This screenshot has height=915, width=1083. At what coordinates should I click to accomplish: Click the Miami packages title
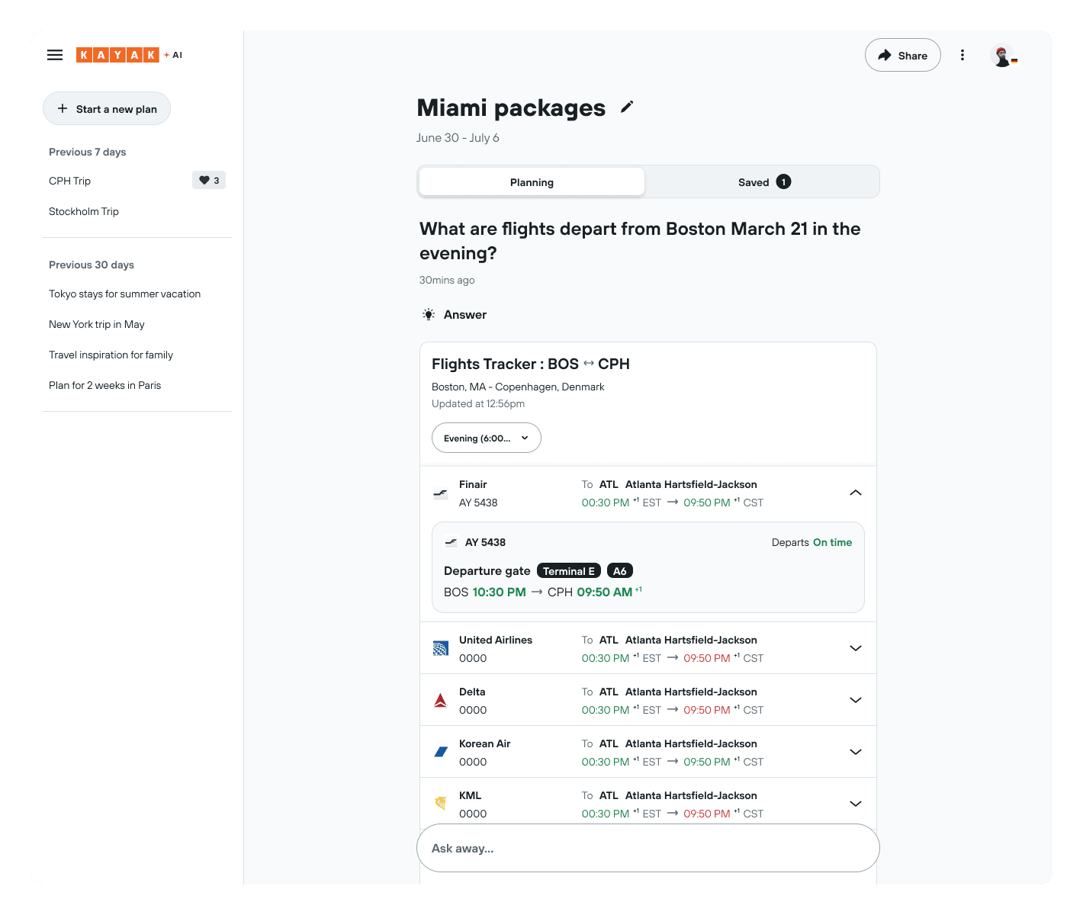[x=511, y=108]
